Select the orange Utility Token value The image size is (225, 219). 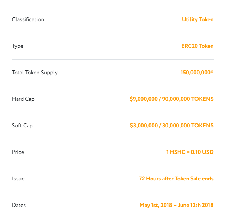click(x=197, y=19)
